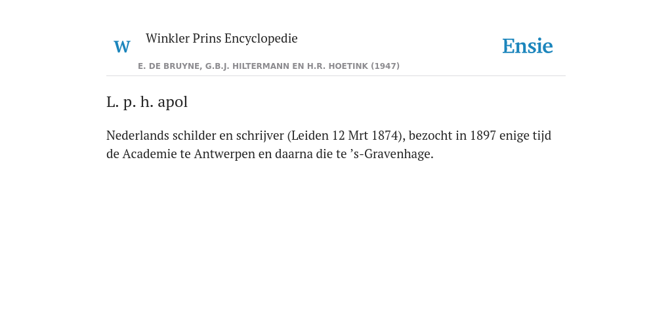This screenshot has width=672, height=336.
Task: Click the year (1947) in author line
Action: tap(385, 66)
